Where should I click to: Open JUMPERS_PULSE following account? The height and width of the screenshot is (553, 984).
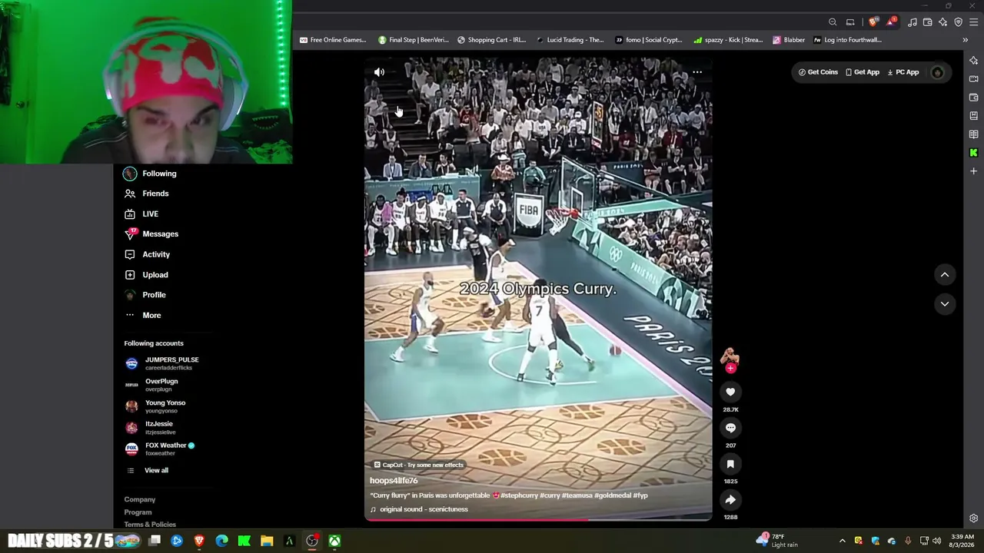162,363
